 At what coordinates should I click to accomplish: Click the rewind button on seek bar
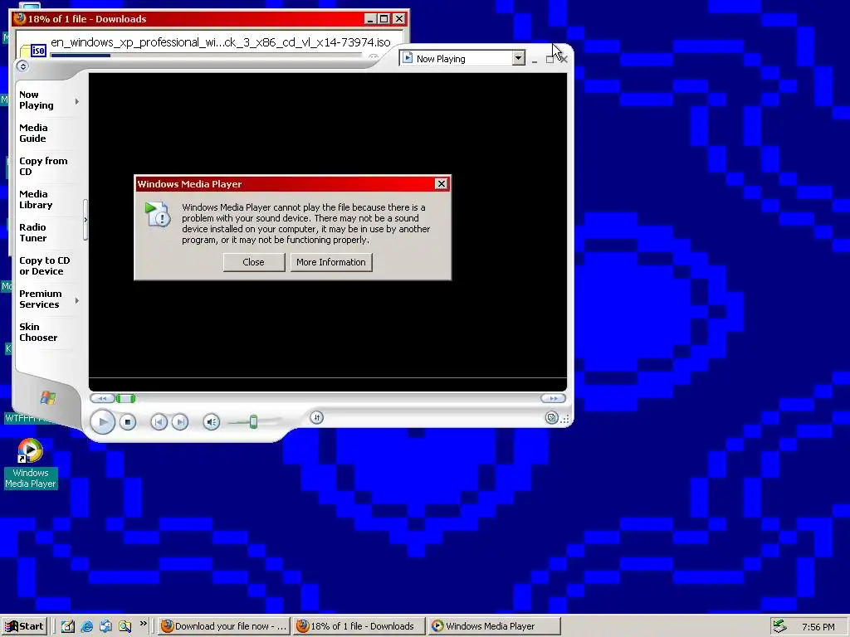tap(102, 398)
